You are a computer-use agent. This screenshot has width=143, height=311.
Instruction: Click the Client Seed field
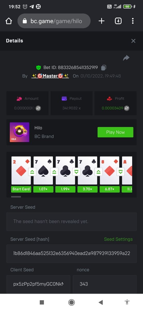pyautogui.click(x=38, y=284)
